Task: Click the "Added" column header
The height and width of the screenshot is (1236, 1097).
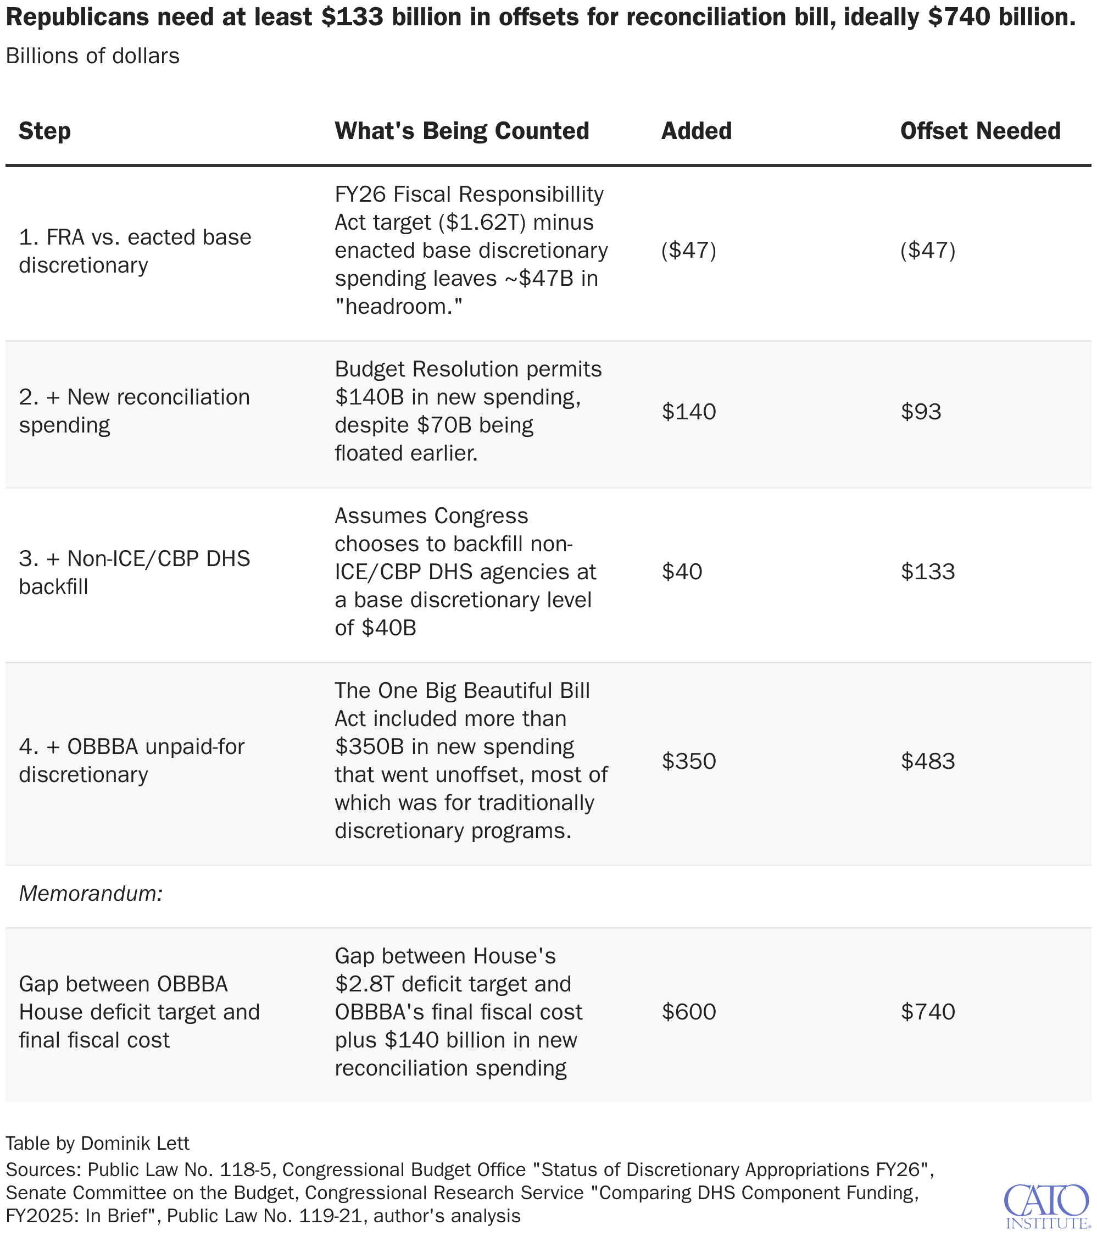Action: (697, 131)
